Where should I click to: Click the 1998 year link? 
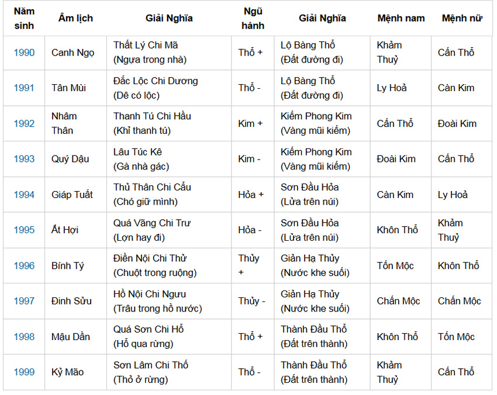click(x=24, y=337)
